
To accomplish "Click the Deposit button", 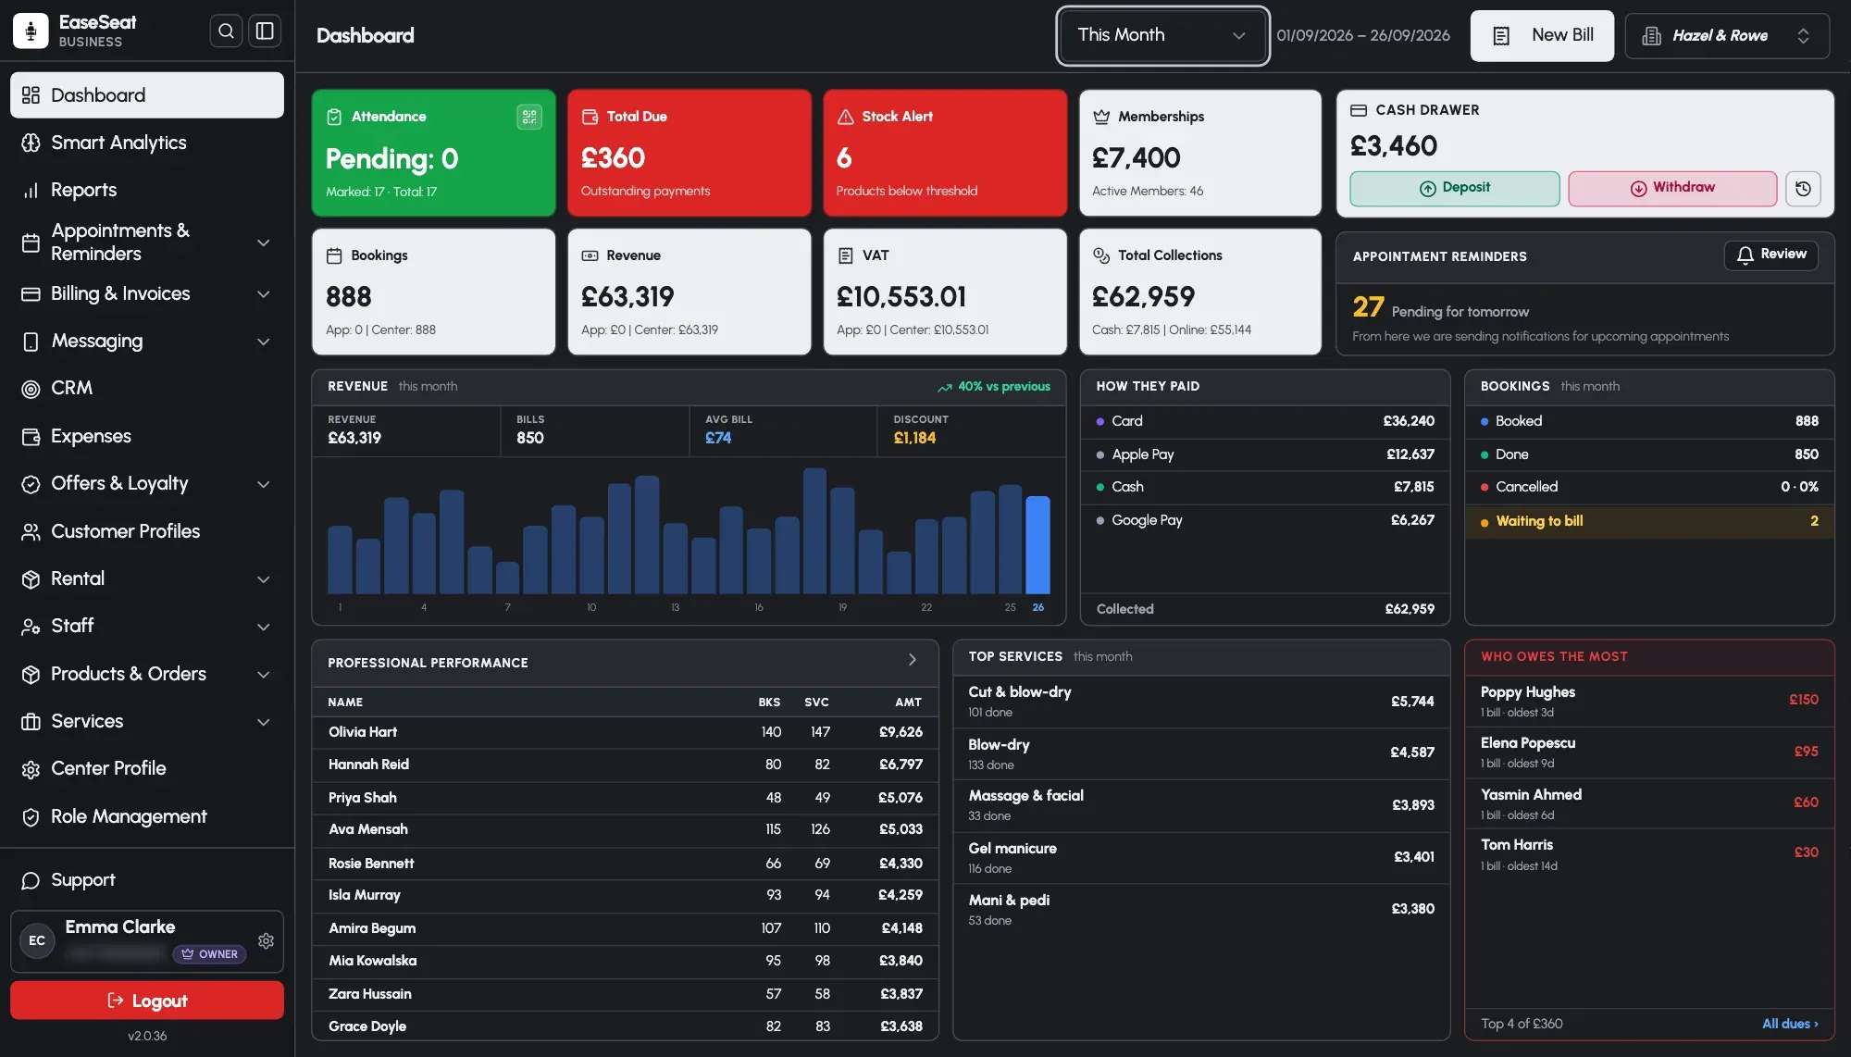I will 1454,188.
